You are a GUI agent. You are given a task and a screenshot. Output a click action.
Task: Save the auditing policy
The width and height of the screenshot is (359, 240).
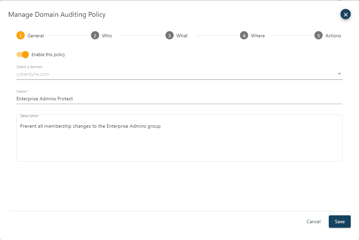pos(339,222)
